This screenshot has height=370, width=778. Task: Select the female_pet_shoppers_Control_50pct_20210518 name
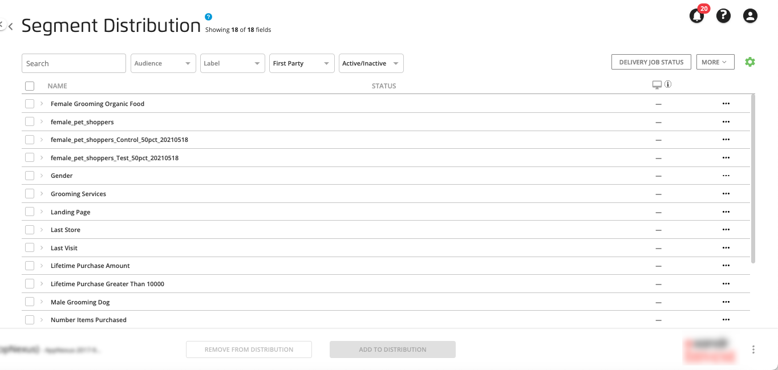(119, 140)
